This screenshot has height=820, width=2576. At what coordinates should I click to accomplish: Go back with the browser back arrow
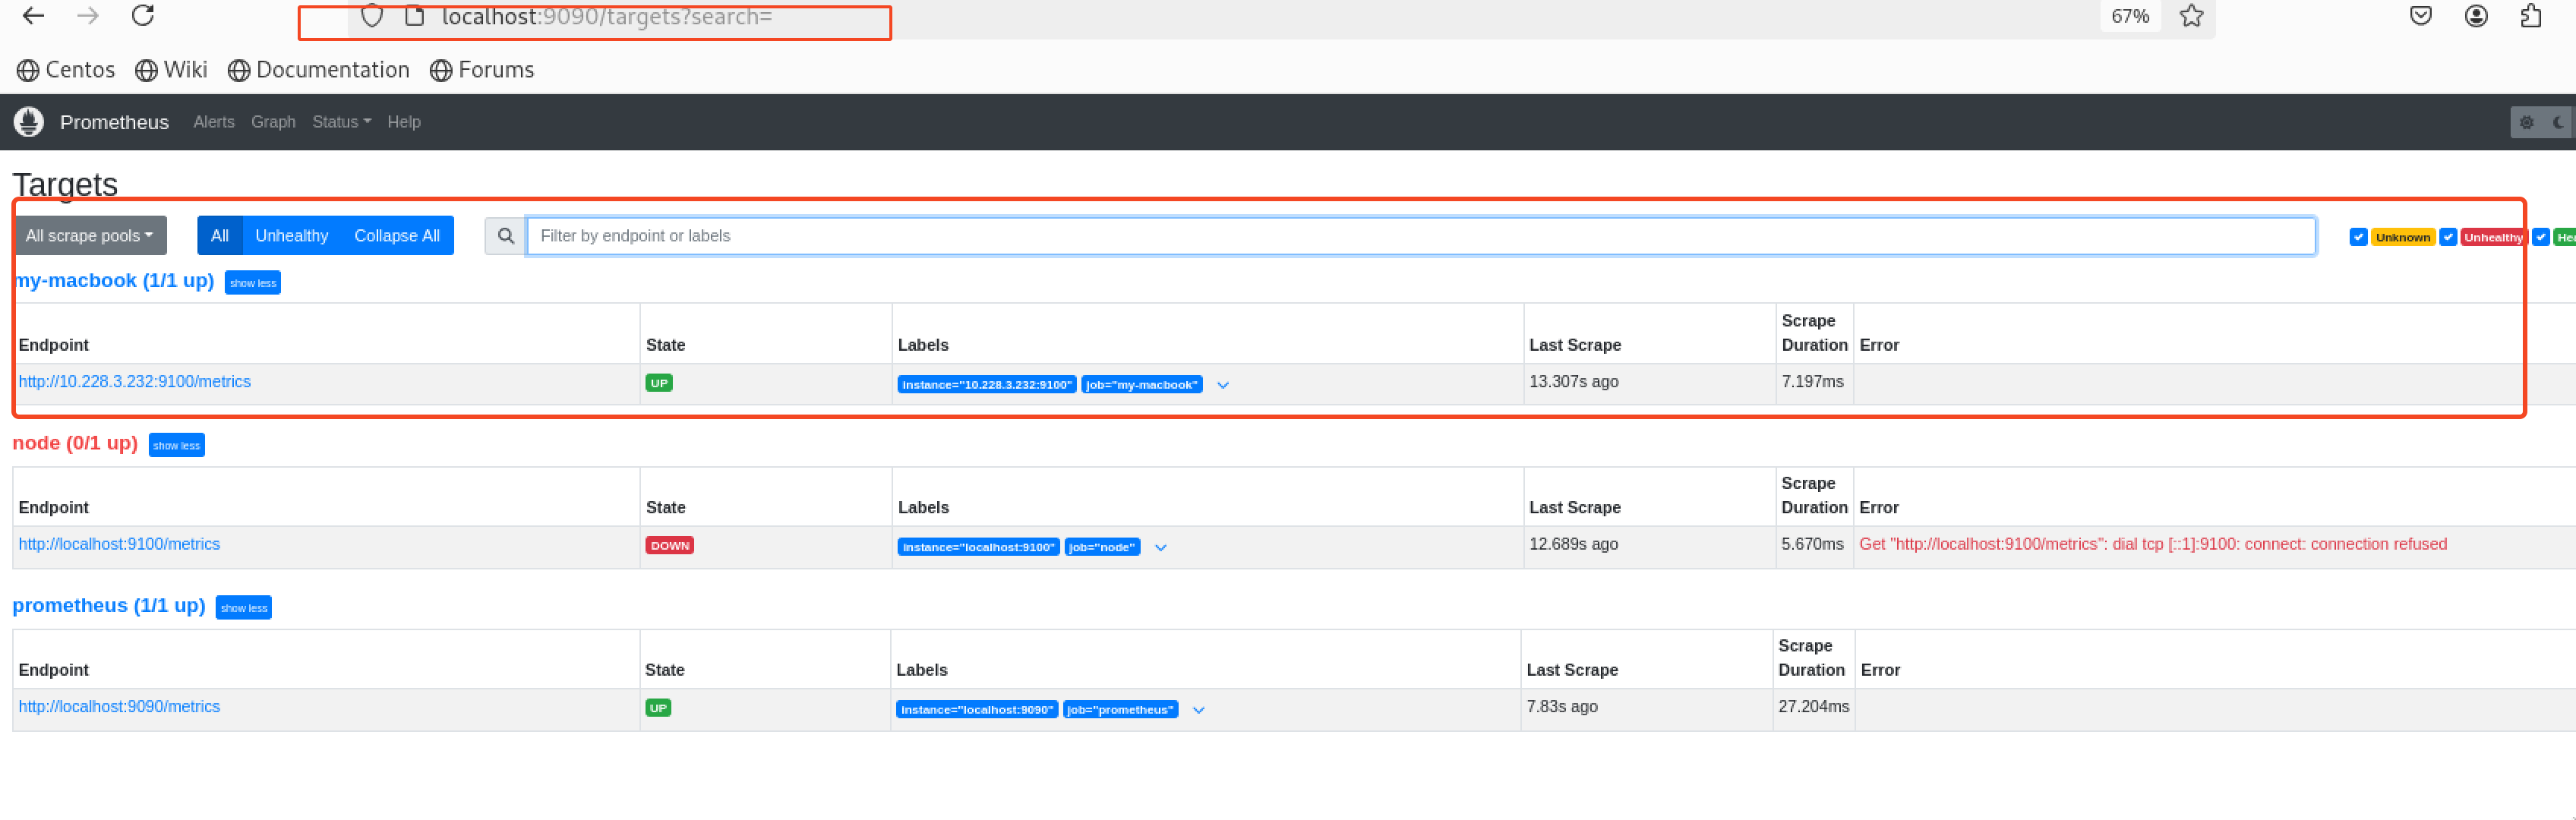pos(33,15)
